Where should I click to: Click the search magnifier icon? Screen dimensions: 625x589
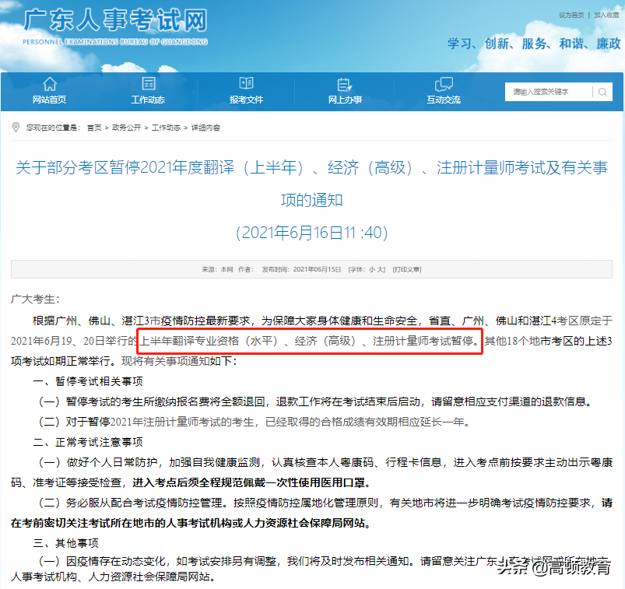coord(602,92)
